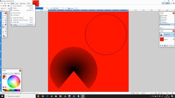Viewport: 175px width, 98px height.
Task: Select the Move Selection tool
Action: pyautogui.click(x=5, y=18)
